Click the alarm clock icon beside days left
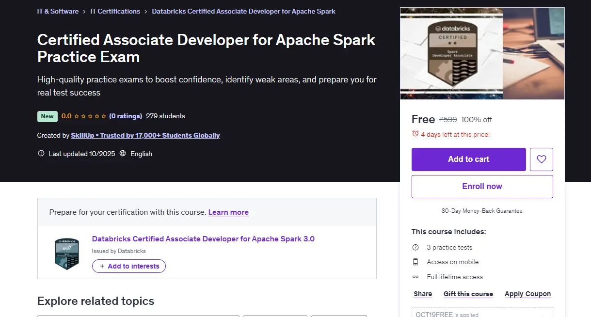Screen dimensions: 591x317 tap(415, 134)
